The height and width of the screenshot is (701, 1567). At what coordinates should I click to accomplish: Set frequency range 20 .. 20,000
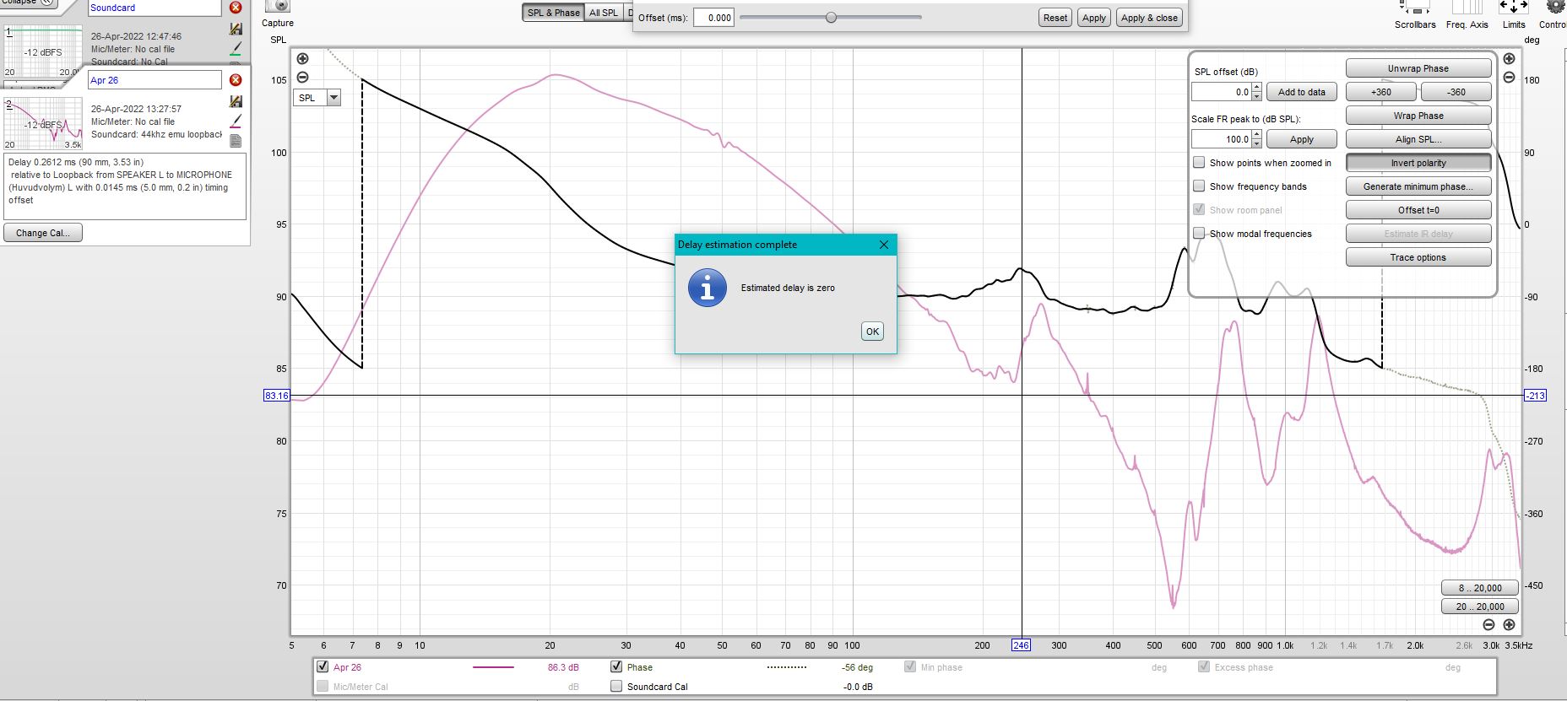[1480, 607]
